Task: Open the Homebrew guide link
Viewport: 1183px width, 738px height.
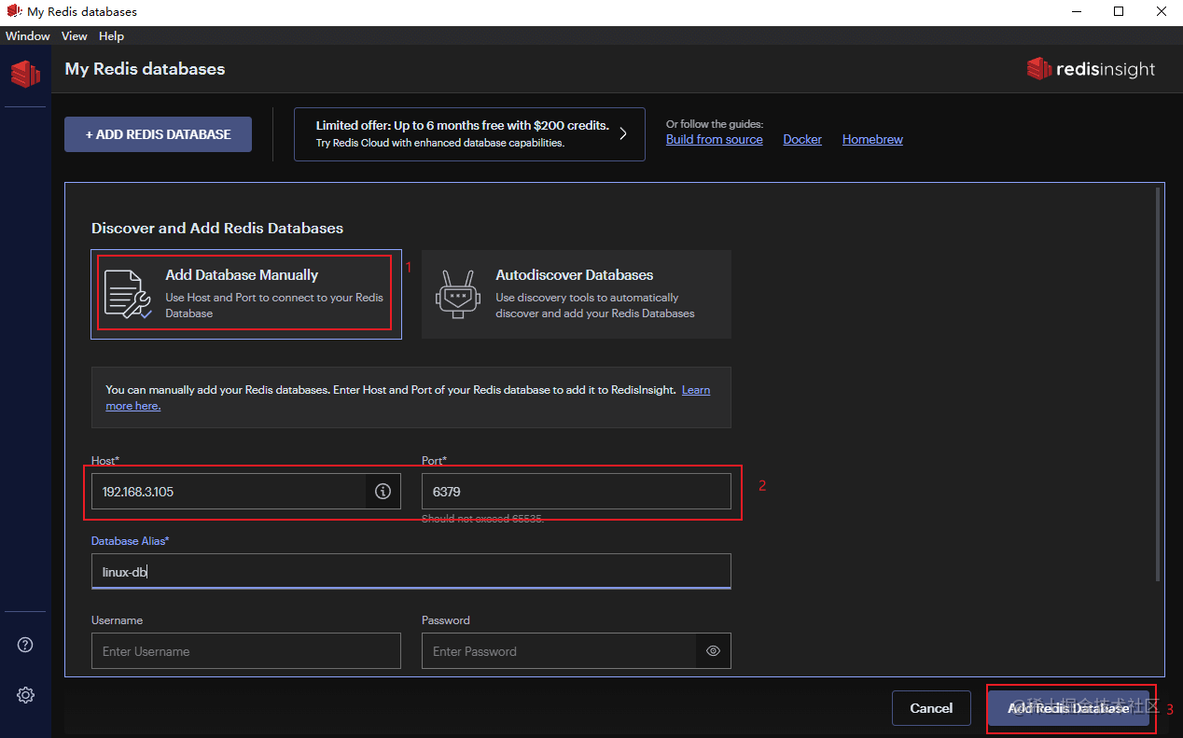Action: pyautogui.click(x=872, y=140)
